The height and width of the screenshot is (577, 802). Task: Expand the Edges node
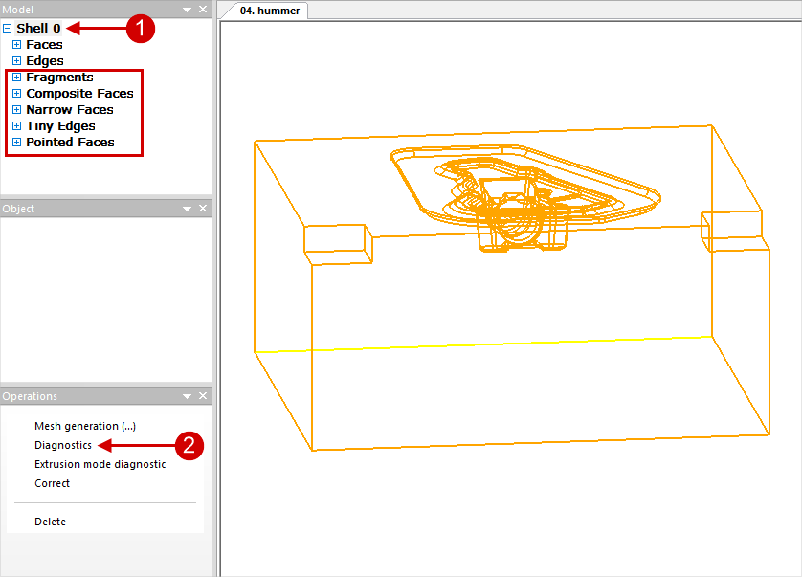(x=16, y=61)
